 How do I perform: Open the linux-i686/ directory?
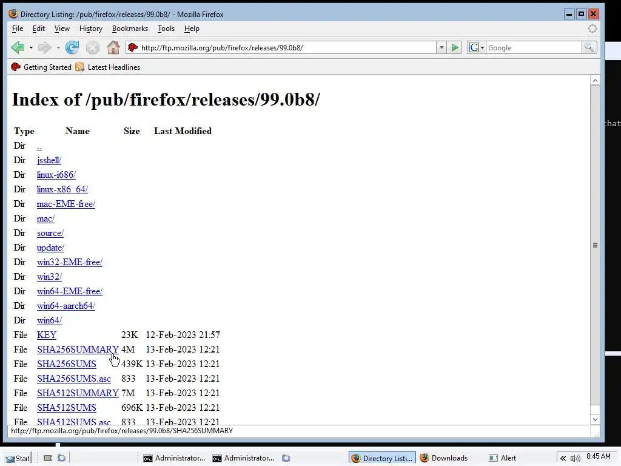(x=56, y=175)
